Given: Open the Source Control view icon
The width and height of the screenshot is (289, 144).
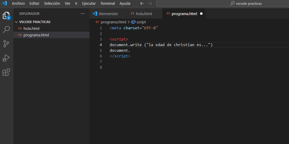Looking at the screenshot, I should pyautogui.click(x=6, y=44).
